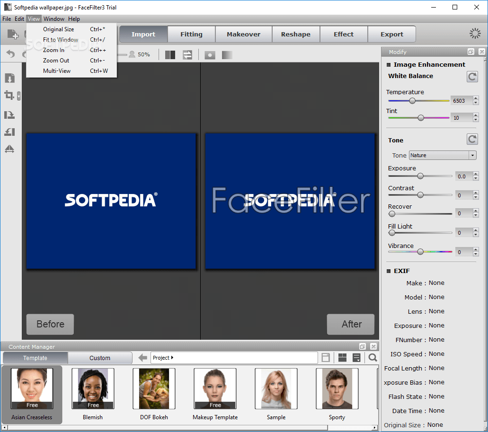Viewport: 488px width, 432px height.
Task: Reset Tone settings
Action: [472, 139]
